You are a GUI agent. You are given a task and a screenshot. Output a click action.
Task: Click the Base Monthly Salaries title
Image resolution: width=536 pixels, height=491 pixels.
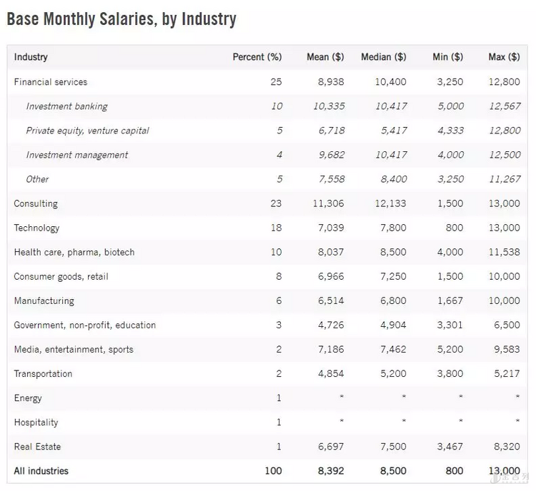121,19
